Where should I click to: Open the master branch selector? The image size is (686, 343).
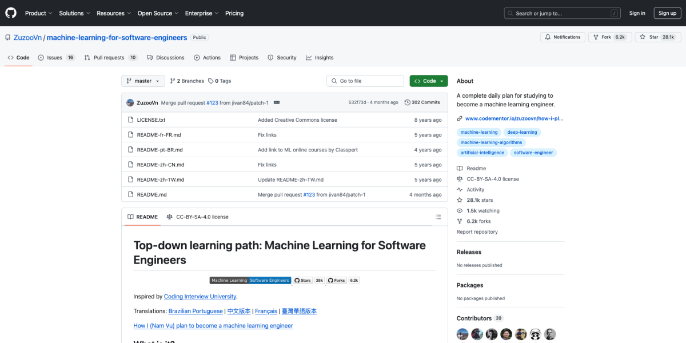pos(142,81)
